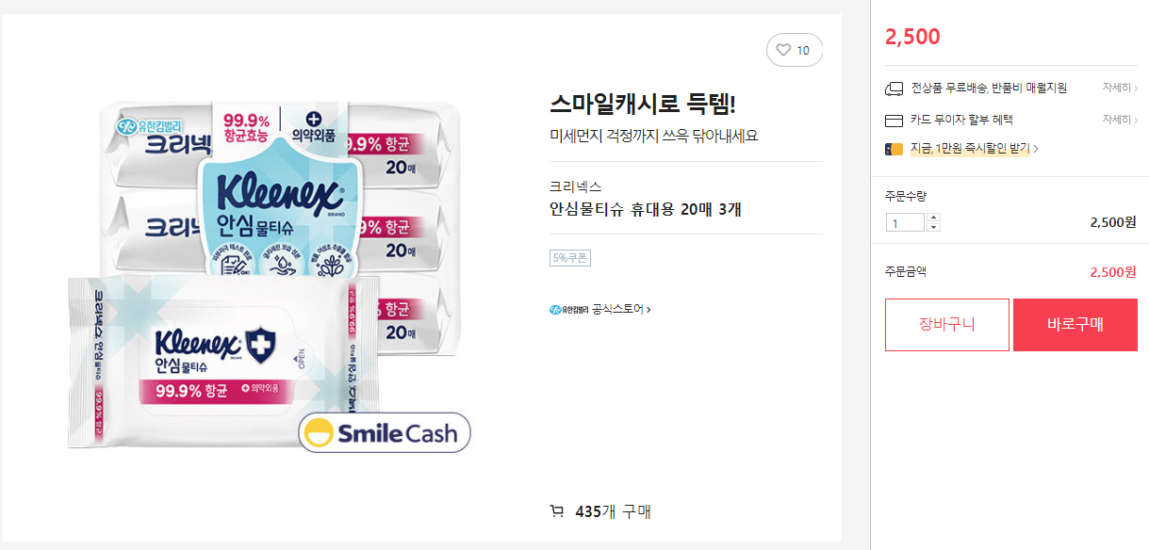The image size is (1149, 550).
Task: Click the 크리넥스 brand name
Action: pos(575,186)
